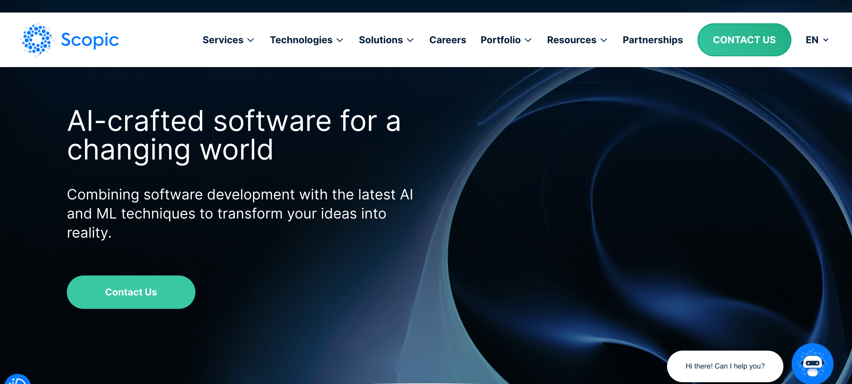Open the Solutions dropdown arrow
The height and width of the screenshot is (384, 852).
[x=410, y=40]
